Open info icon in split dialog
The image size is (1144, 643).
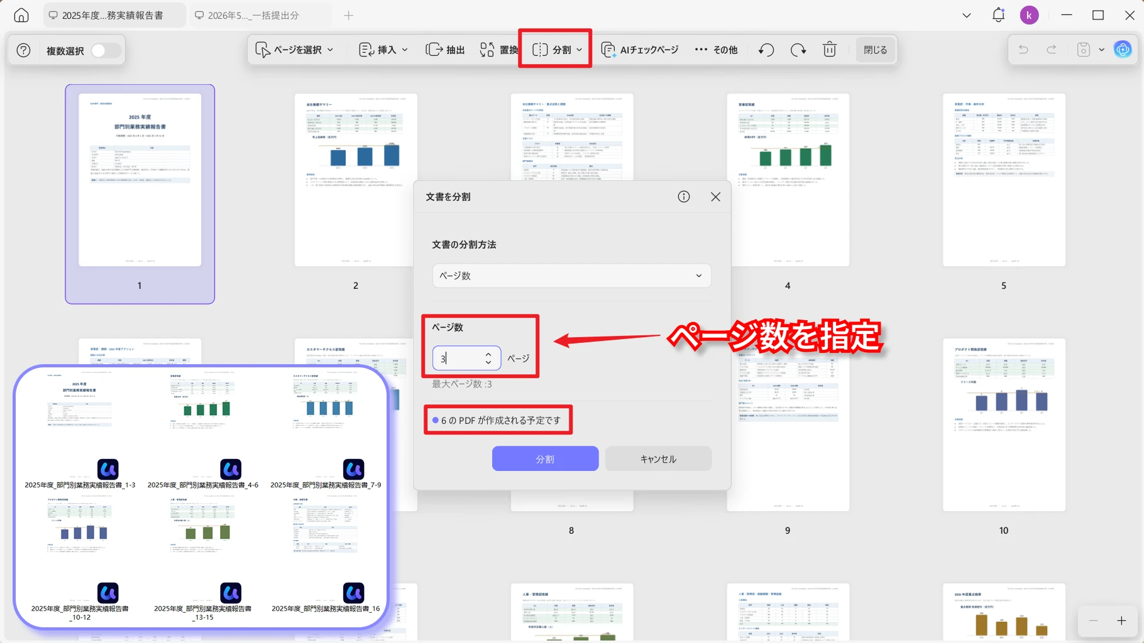pyautogui.click(x=684, y=197)
